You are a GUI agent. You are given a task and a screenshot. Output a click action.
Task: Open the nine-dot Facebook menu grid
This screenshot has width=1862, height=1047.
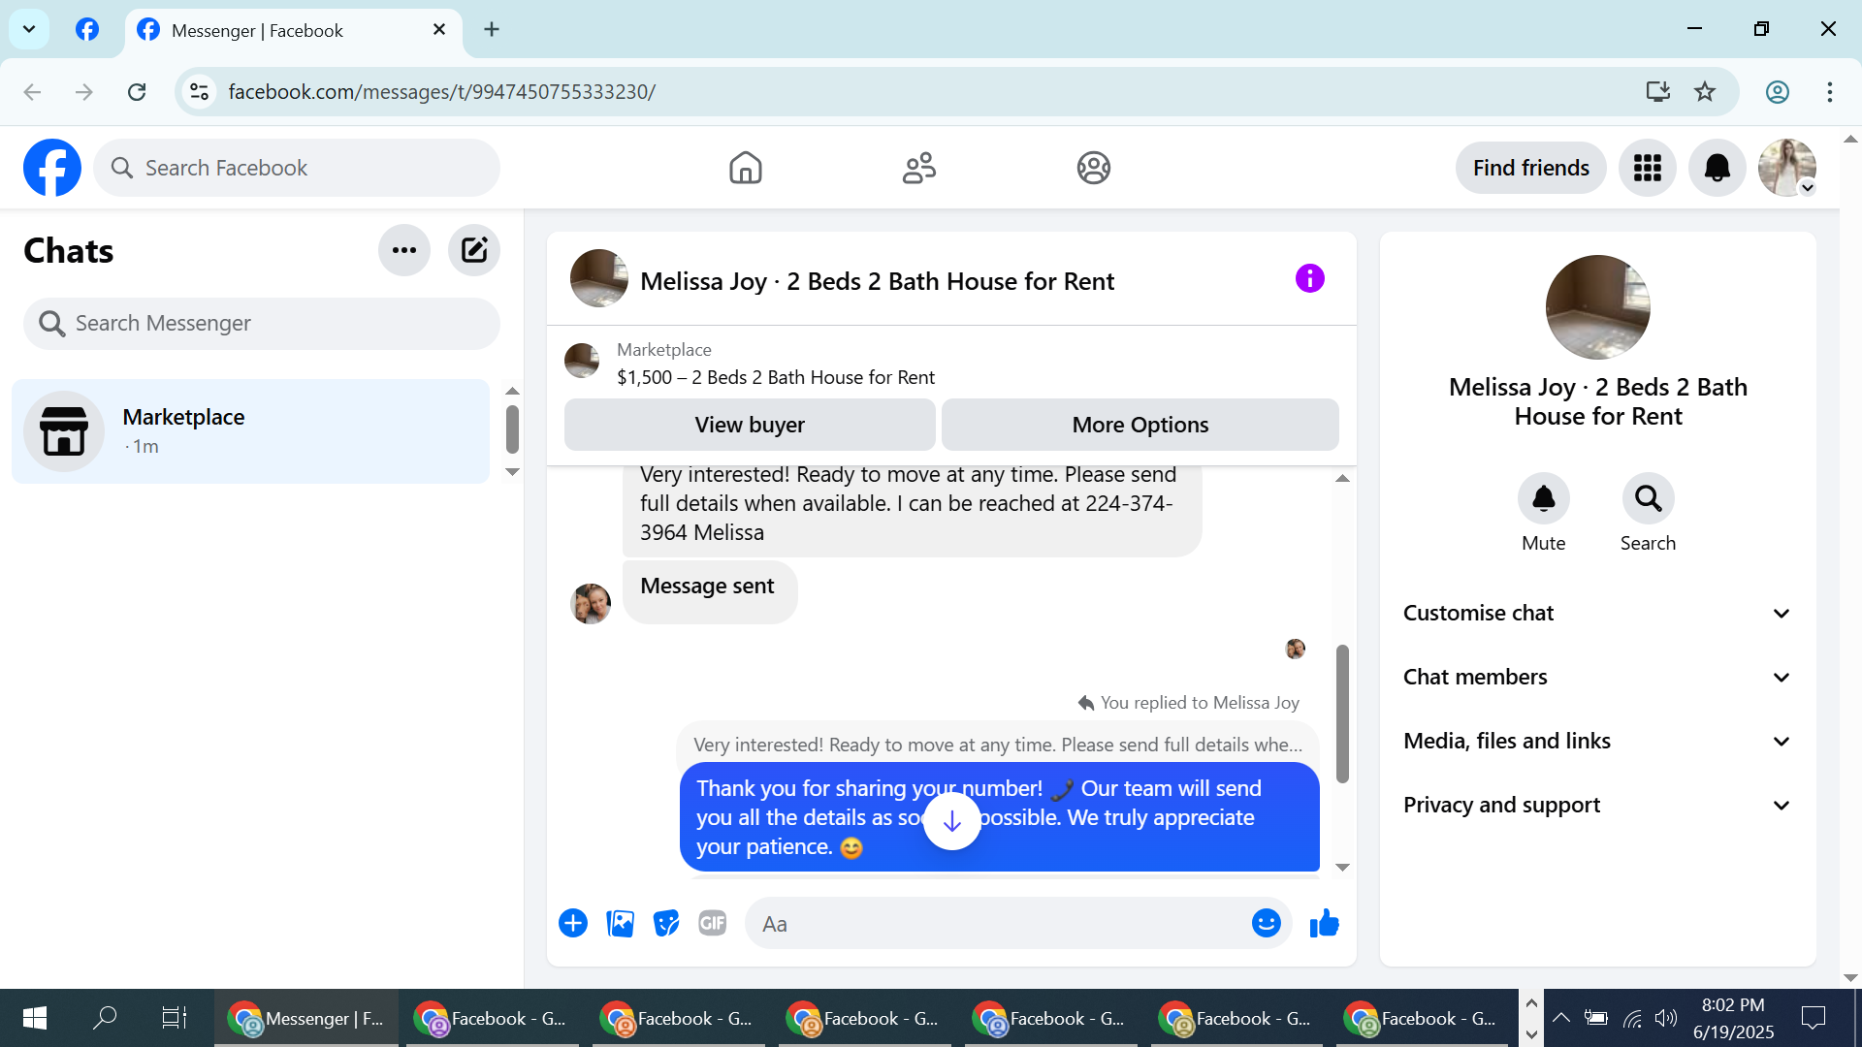coord(1648,168)
